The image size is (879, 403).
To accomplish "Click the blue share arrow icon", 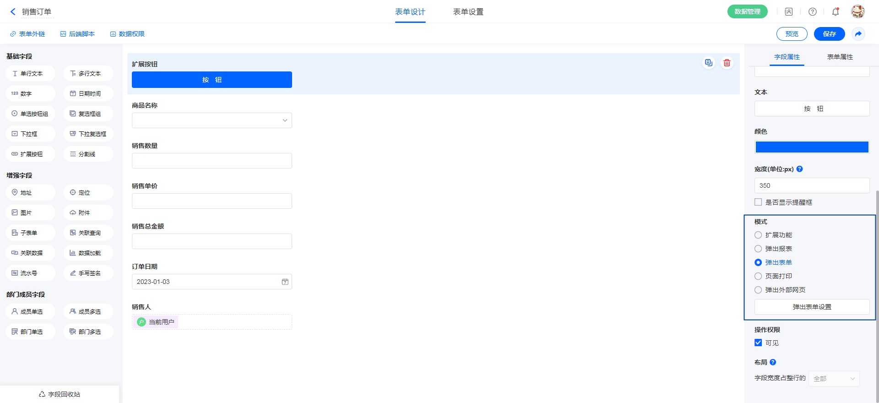I will 858,34.
